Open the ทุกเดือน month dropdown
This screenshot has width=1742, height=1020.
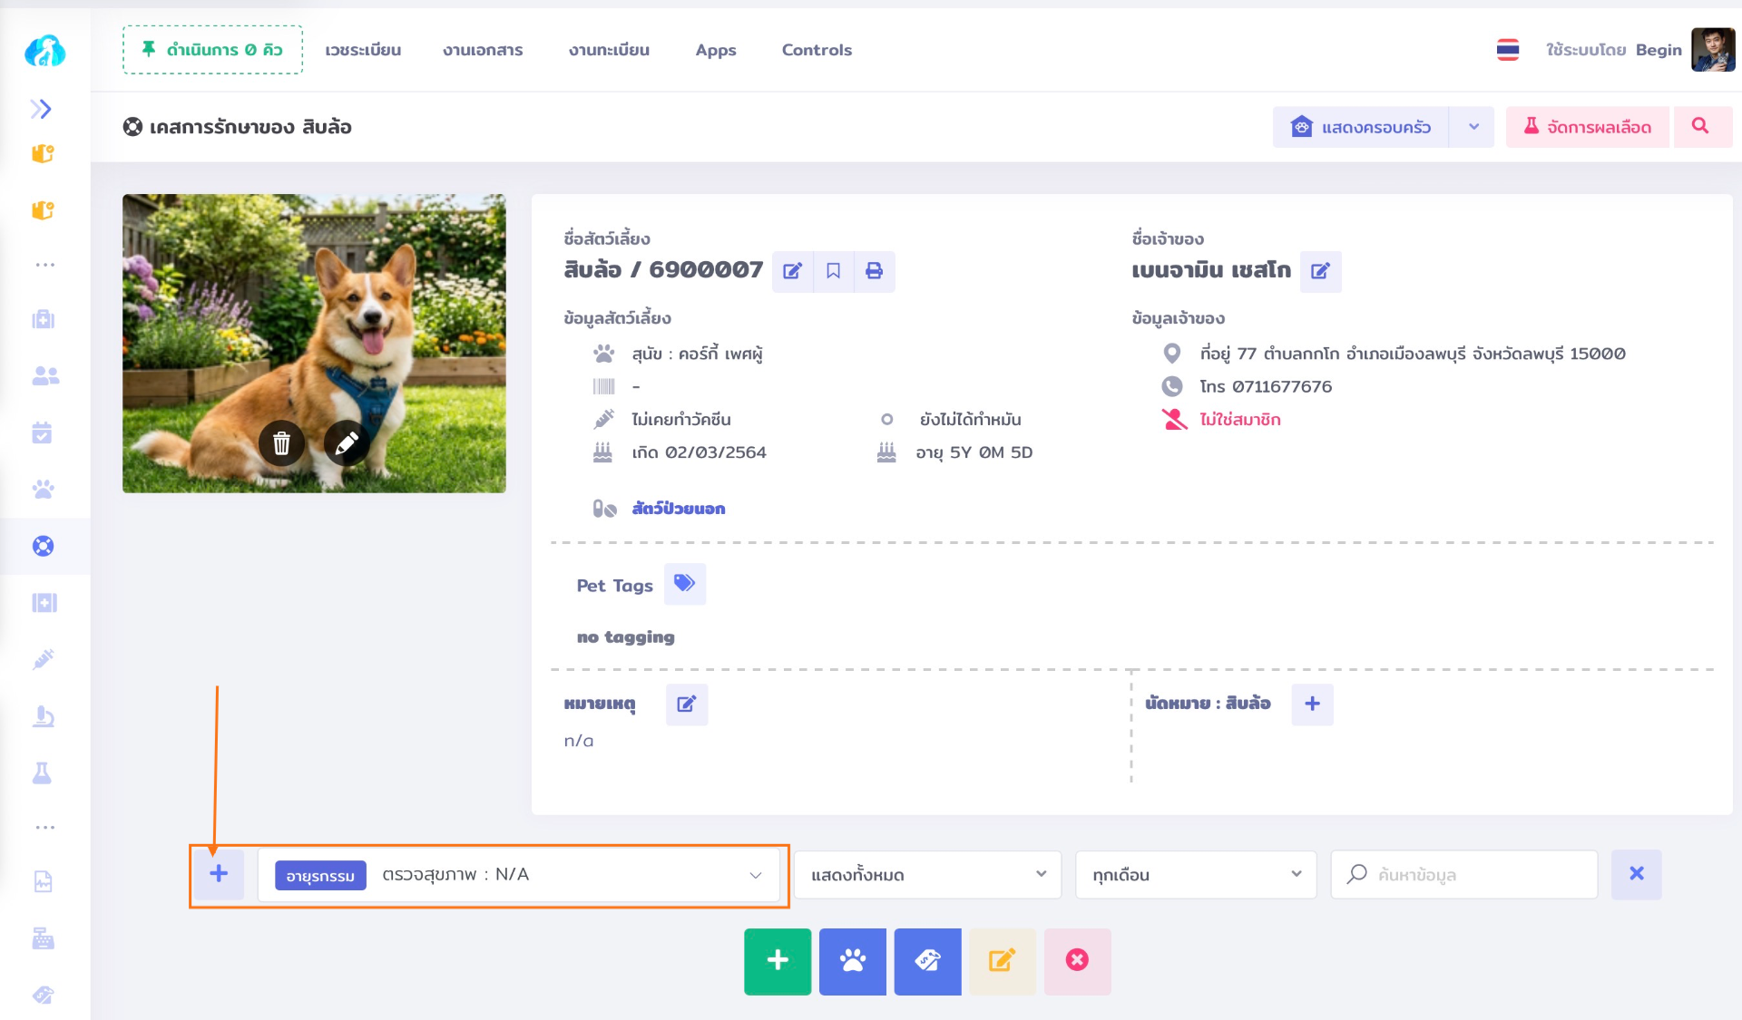pyautogui.click(x=1195, y=875)
